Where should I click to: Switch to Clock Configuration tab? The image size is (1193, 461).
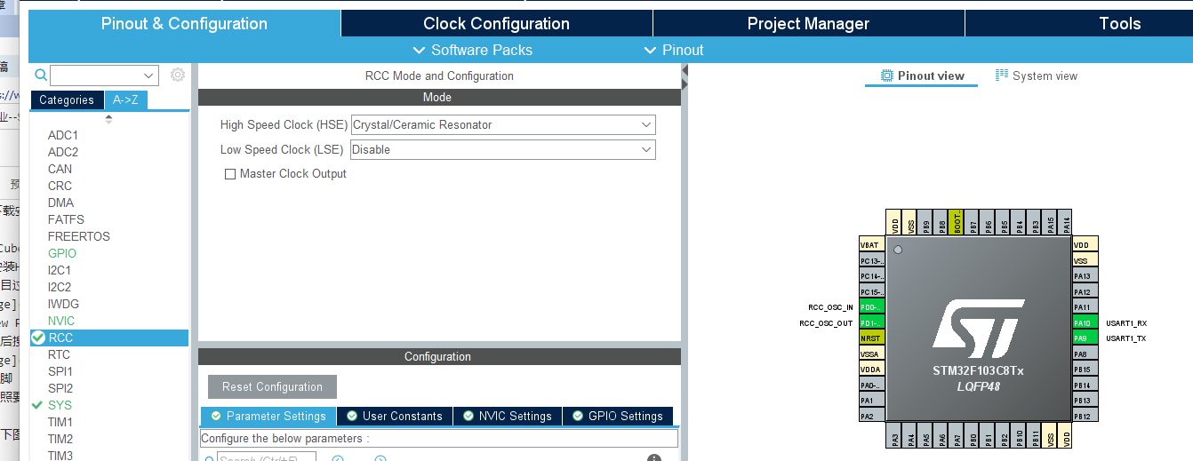(496, 24)
